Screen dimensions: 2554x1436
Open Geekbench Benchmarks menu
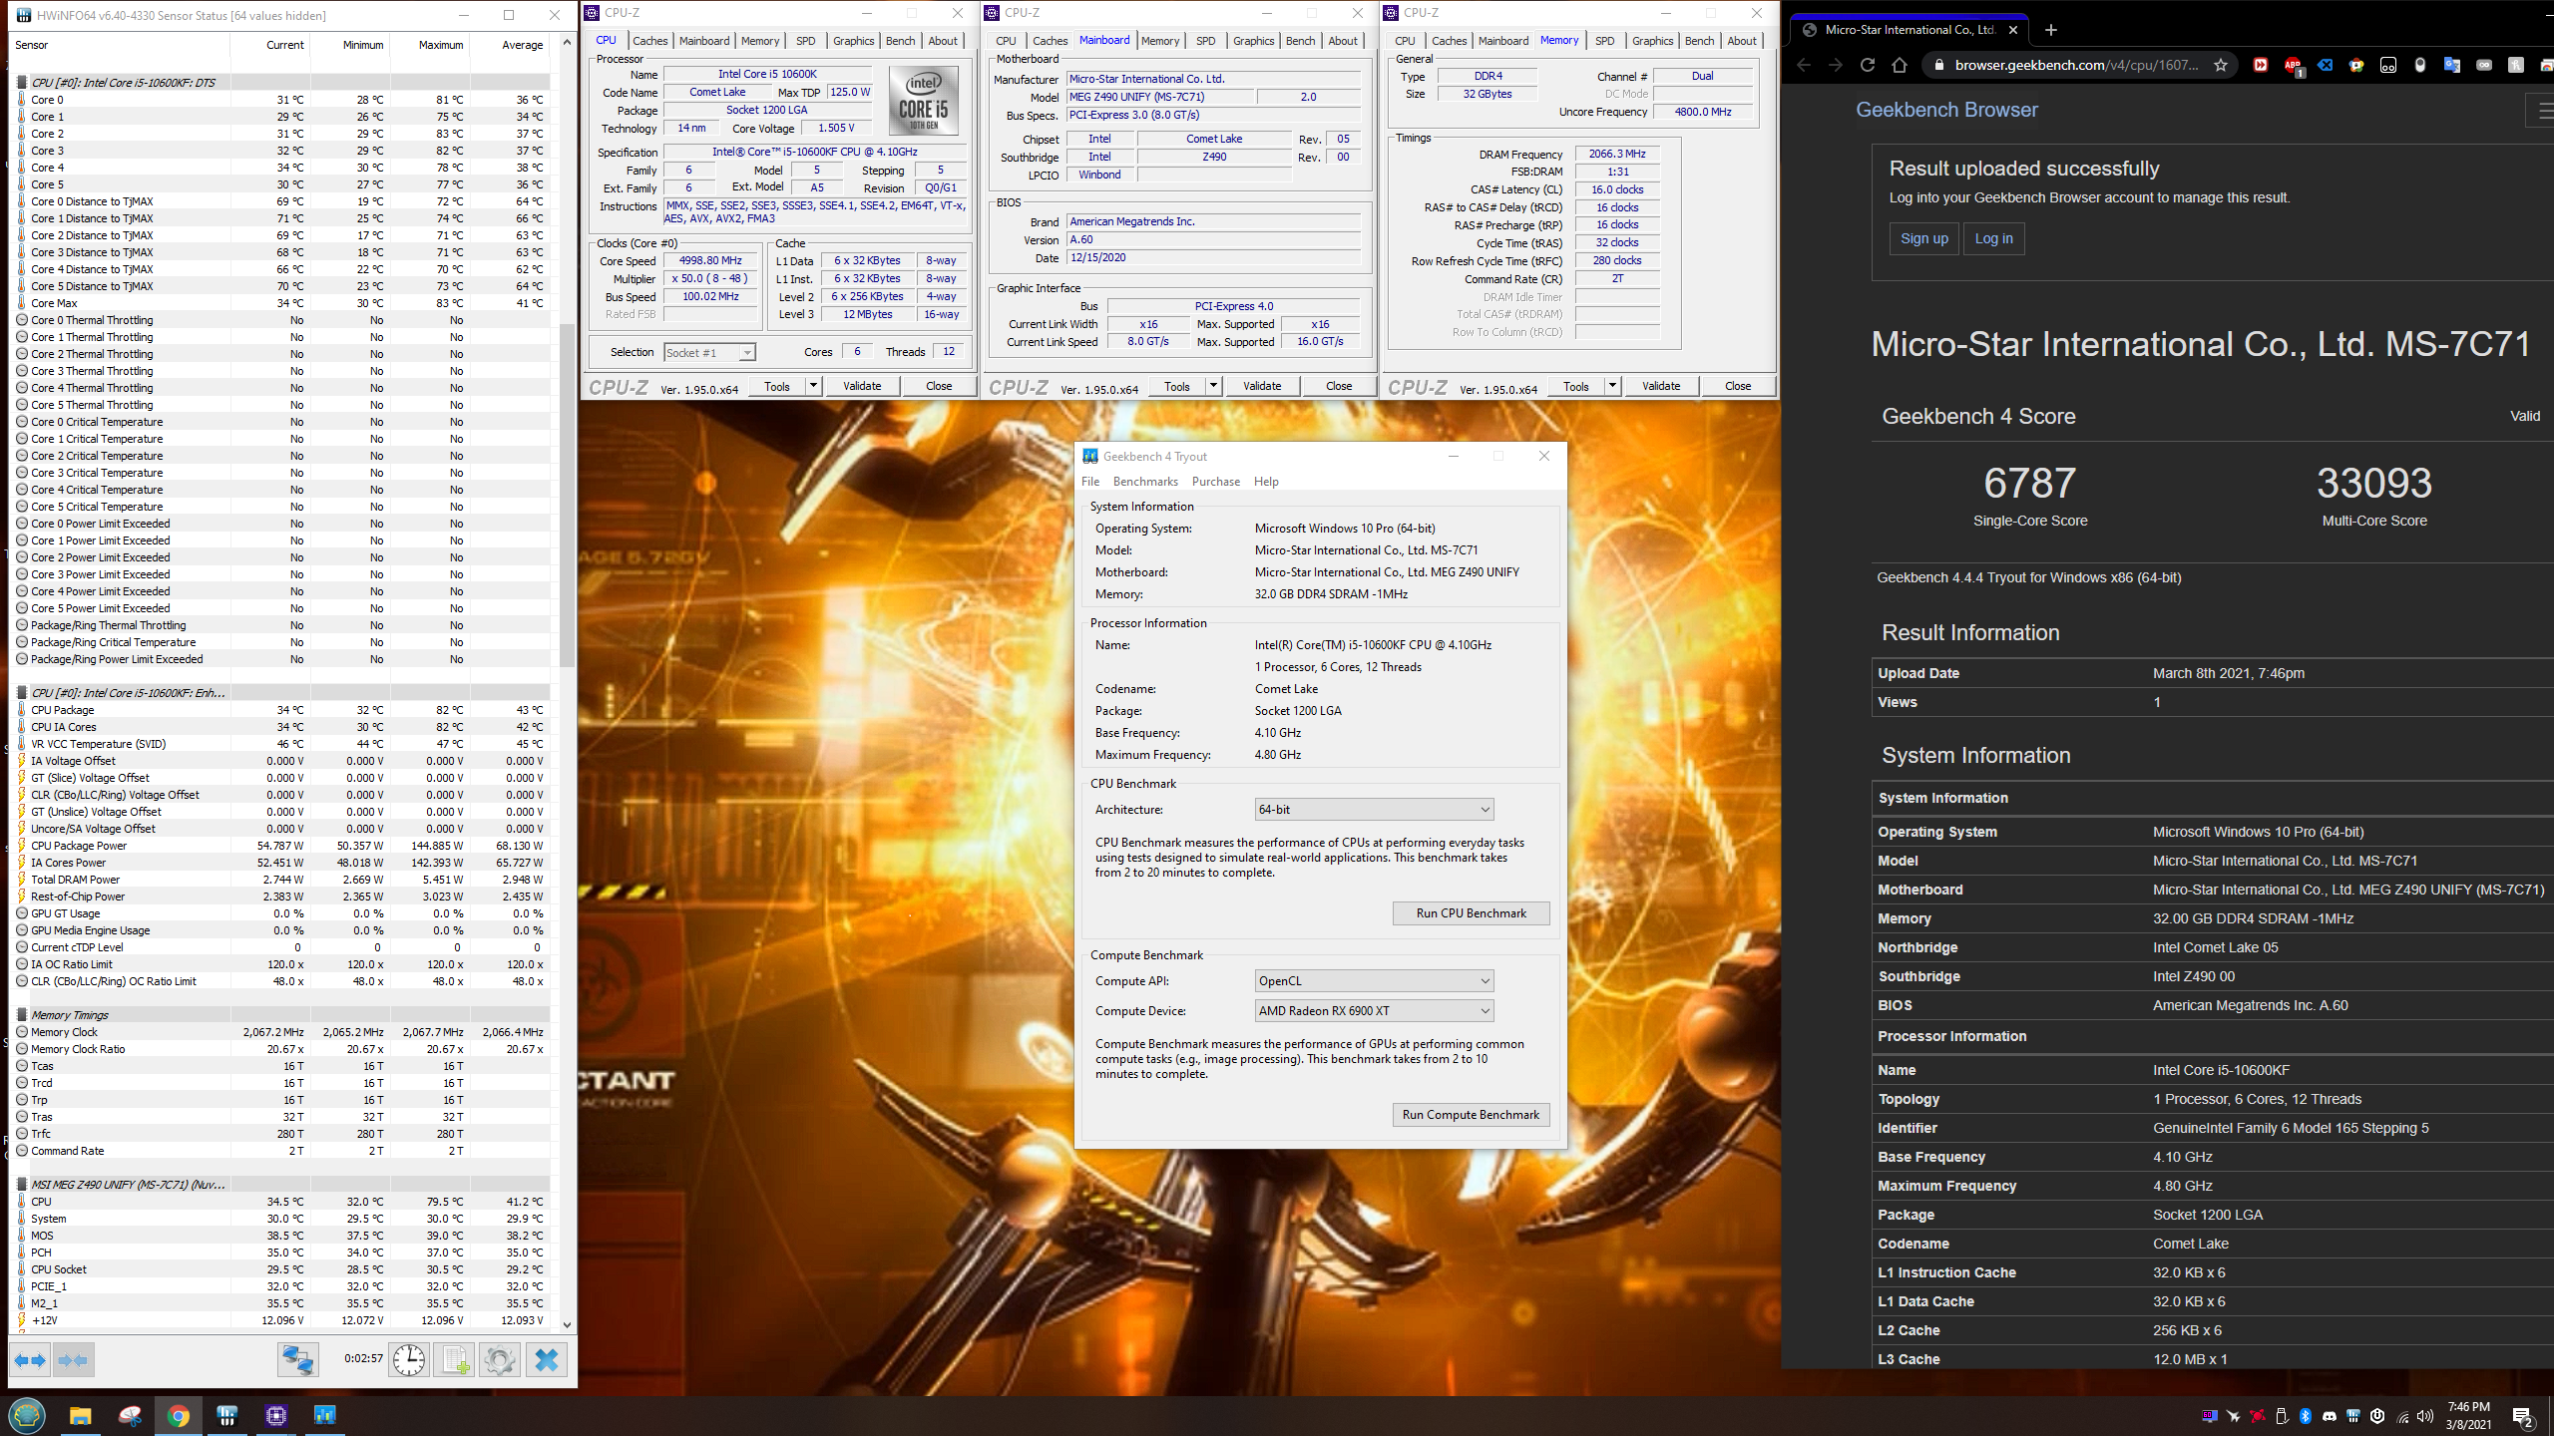pyautogui.click(x=1145, y=482)
